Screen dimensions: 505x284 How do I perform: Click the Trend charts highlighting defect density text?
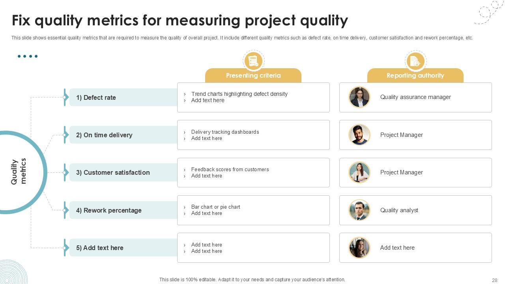239,94
